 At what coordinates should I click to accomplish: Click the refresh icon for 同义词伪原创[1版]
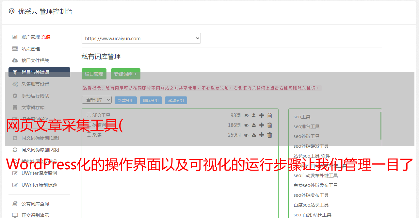tap(15, 138)
